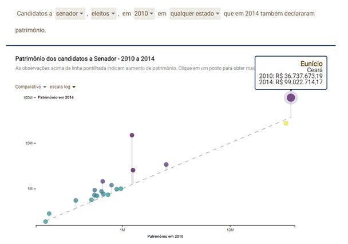Switch the escala log scale selector
Screen dimensions: 348x244
(x=62, y=87)
